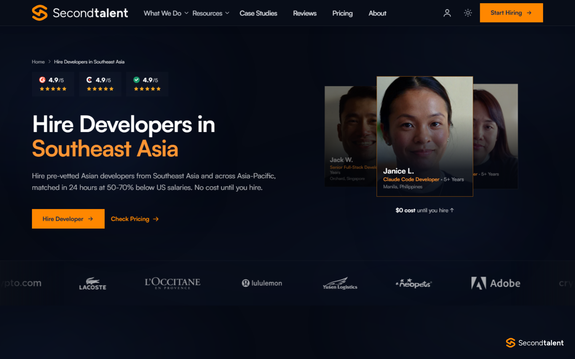Image resolution: width=575 pixels, height=359 pixels.
Task: Click the Secondtalent logo in header
Action: coord(80,13)
